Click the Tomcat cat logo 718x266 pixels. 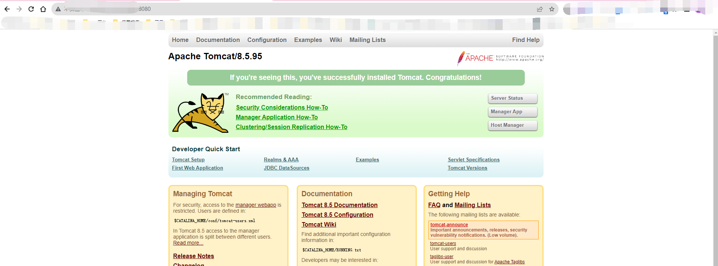click(200, 113)
